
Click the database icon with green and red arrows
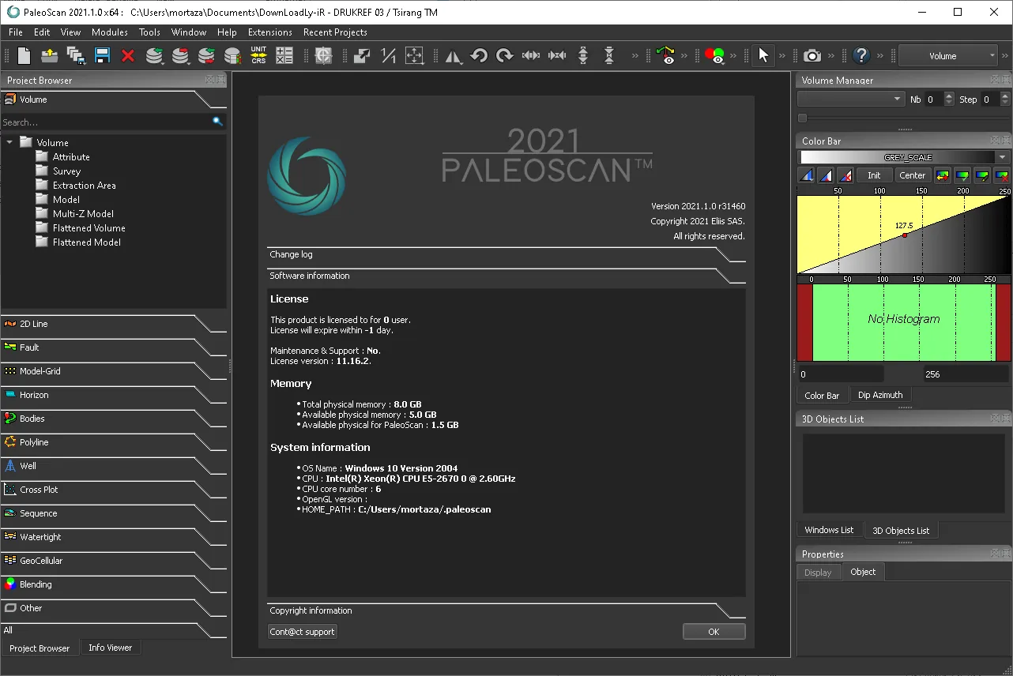[206, 55]
